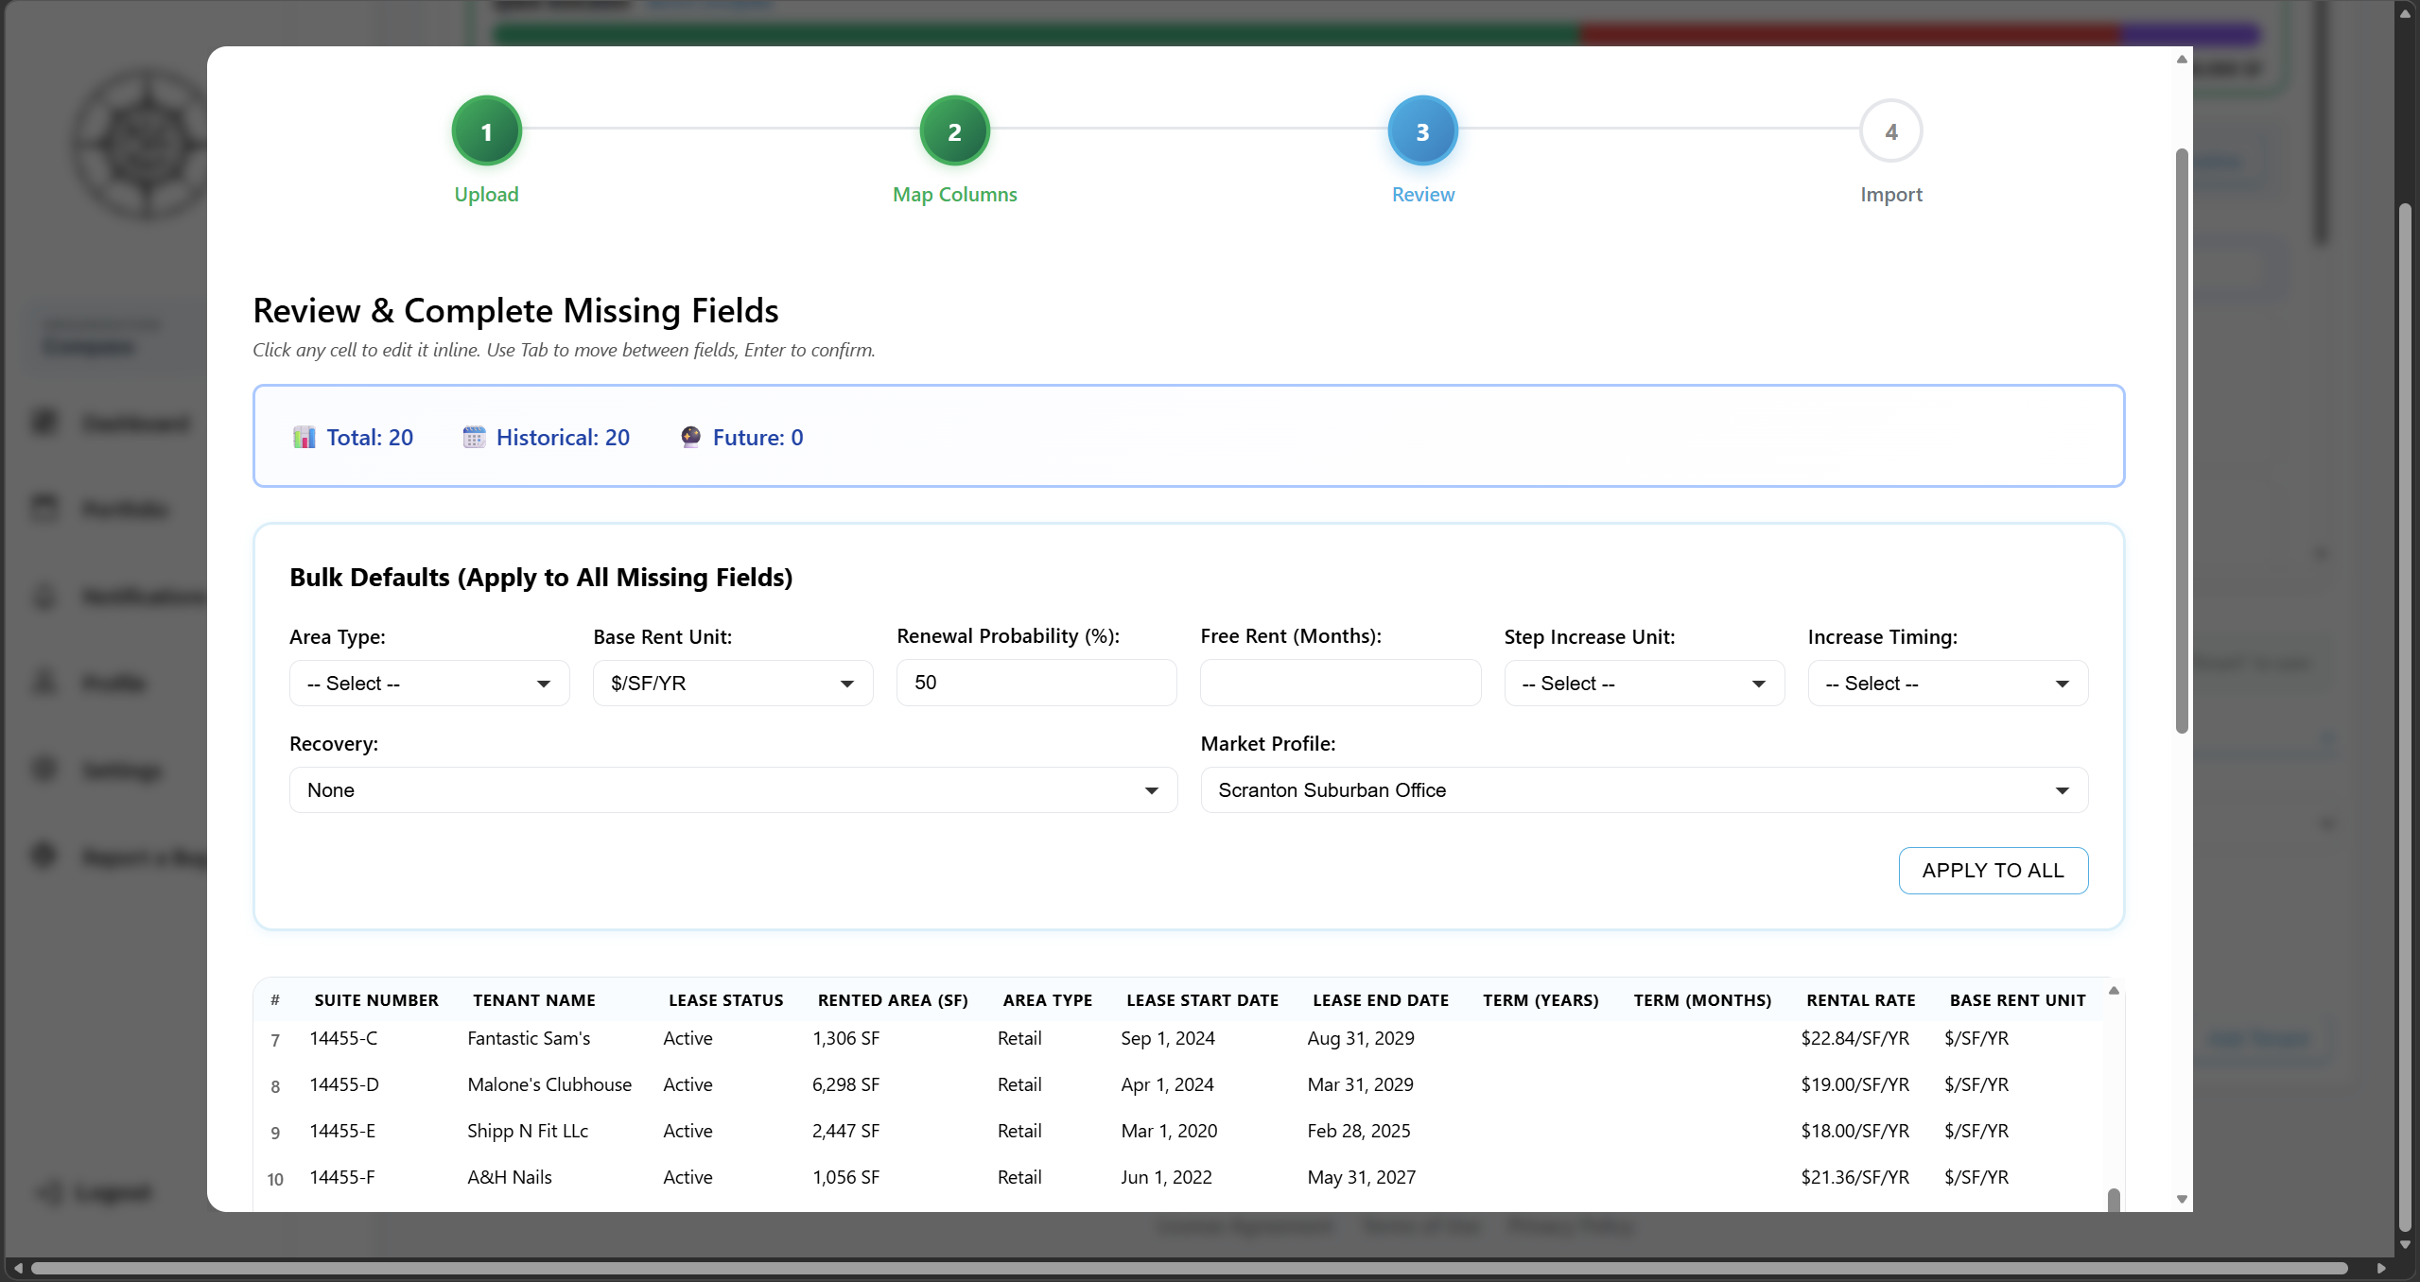
Task: Click the APPLY TO ALL button
Action: click(1993, 870)
